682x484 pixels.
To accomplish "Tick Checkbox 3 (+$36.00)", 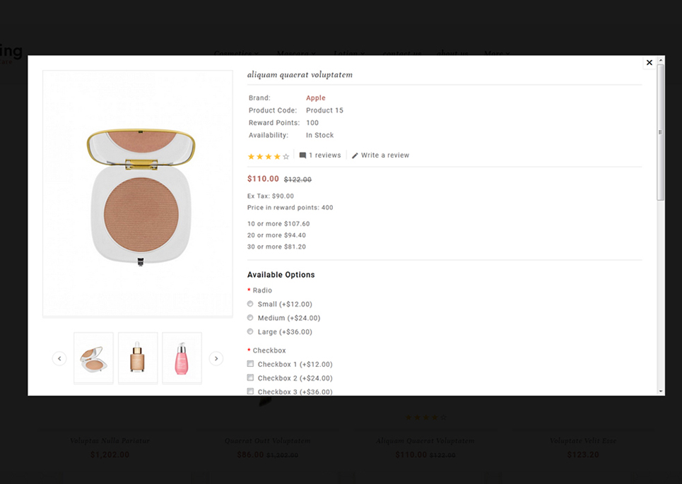I will coord(250,391).
